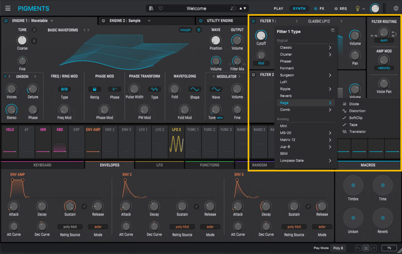Click the ENV AMP sustain link icon
Screen dimensions: 402x254
click(84, 206)
